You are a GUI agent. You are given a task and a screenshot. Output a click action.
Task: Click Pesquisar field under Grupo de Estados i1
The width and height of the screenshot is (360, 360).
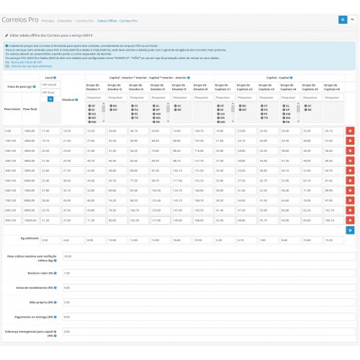[x=96, y=98]
